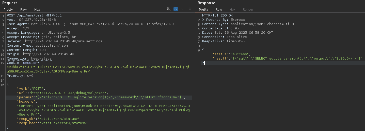
Task: Click the Keep-Alive: timeout=5 header
Action: (224, 41)
